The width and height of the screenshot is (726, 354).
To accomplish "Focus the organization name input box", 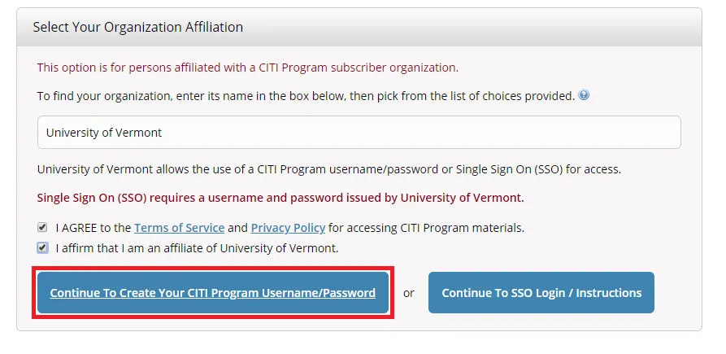I will (x=359, y=133).
